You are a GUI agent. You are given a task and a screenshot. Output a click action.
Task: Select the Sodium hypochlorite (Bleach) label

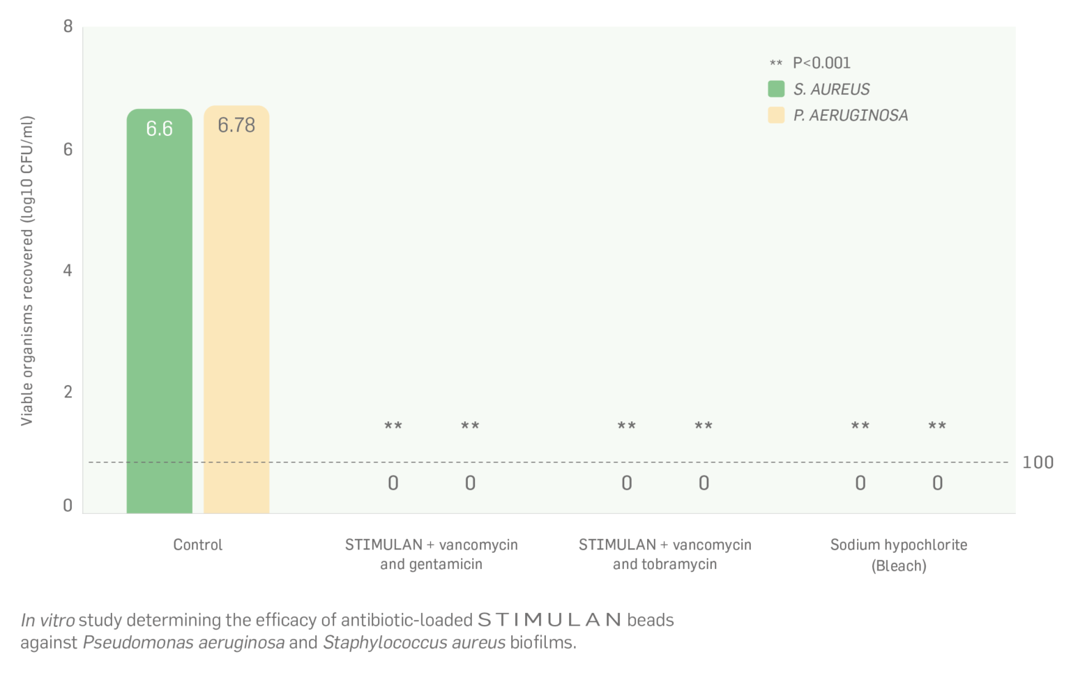pyautogui.click(x=898, y=554)
